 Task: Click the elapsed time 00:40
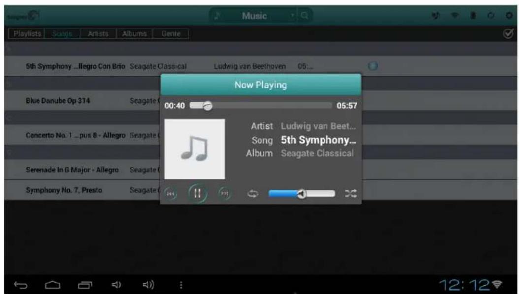click(175, 106)
